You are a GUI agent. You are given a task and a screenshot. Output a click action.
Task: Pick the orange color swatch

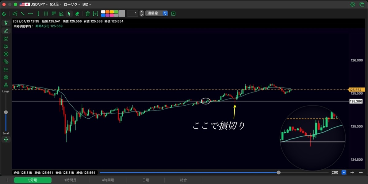tap(108, 12)
